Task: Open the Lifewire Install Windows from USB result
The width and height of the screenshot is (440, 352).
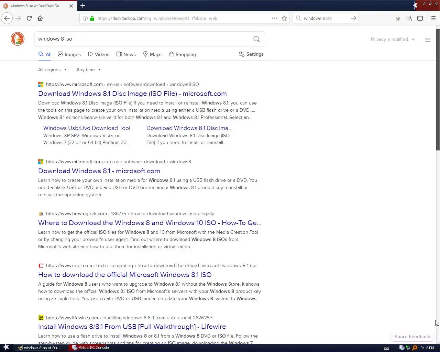Action: click(x=132, y=327)
